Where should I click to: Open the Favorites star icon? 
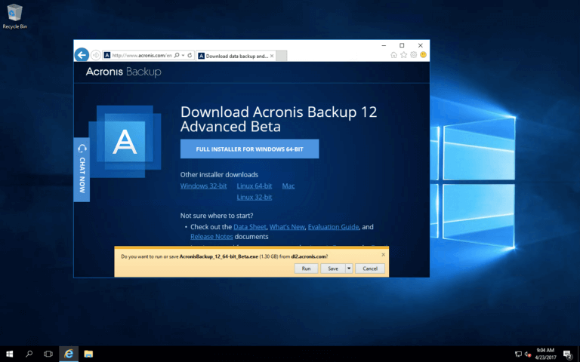tap(403, 55)
